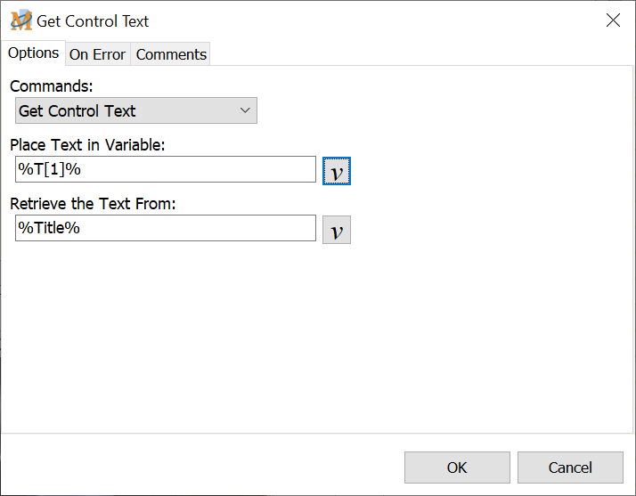Viewport: 636px width, 496px height.
Task: Switch to the On Error tab
Action: pos(97,54)
